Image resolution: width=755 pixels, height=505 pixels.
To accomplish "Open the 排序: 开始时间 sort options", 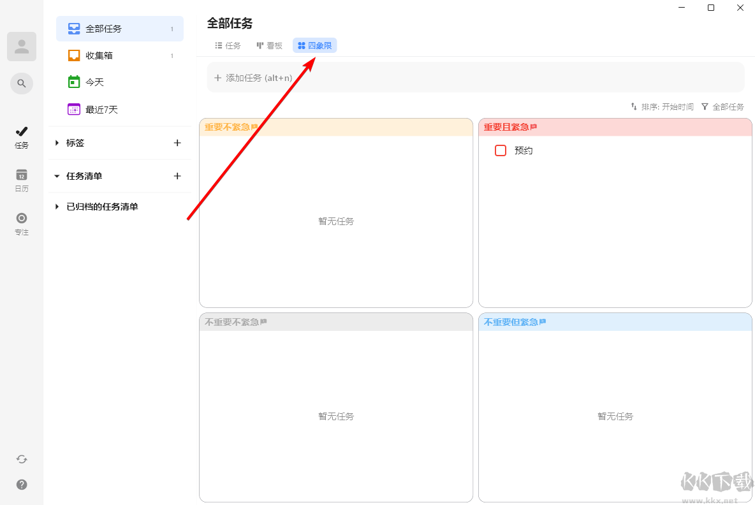I will [662, 106].
